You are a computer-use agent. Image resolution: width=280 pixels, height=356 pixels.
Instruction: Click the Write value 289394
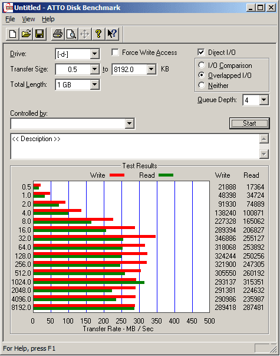pyautogui.click(x=225, y=230)
